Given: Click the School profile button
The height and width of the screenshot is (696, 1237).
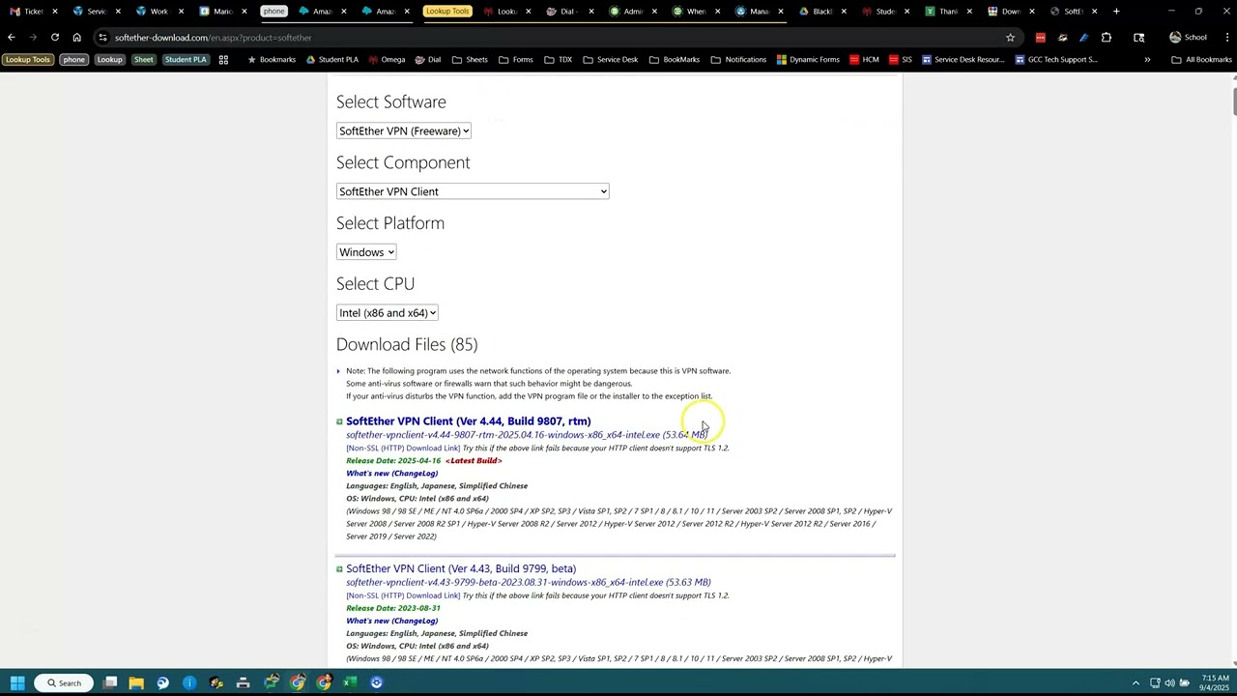Looking at the screenshot, I should [1188, 38].
